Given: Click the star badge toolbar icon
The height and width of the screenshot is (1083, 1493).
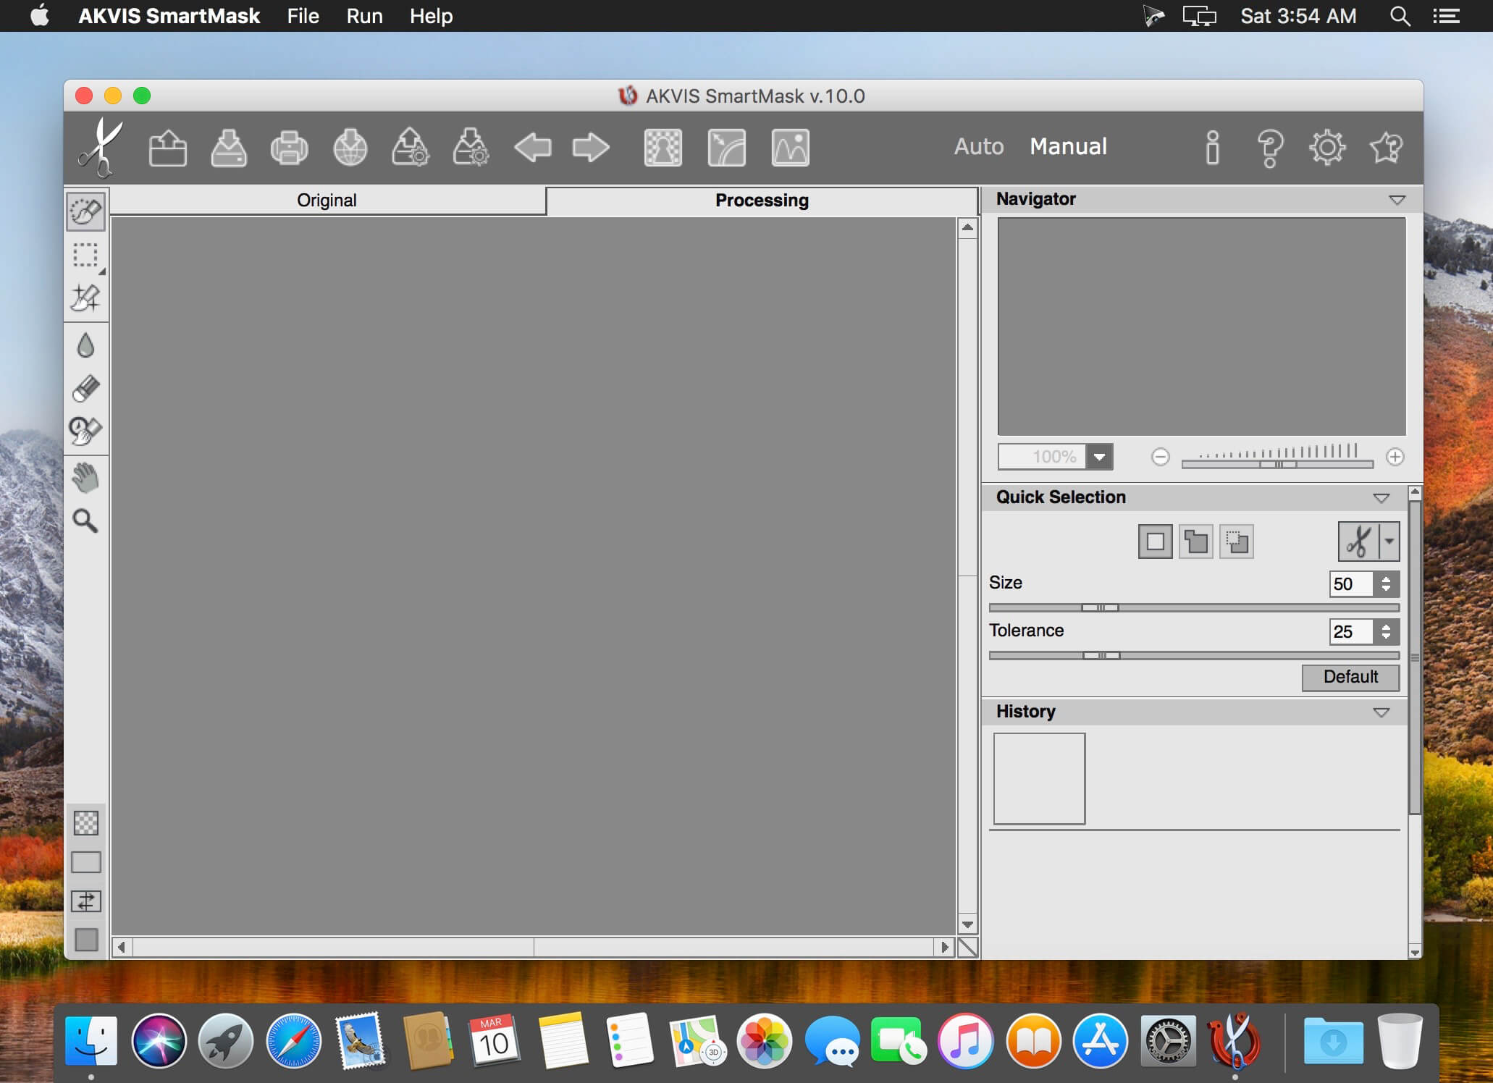Looking at the screenshot, I should tap(1386, 148).
